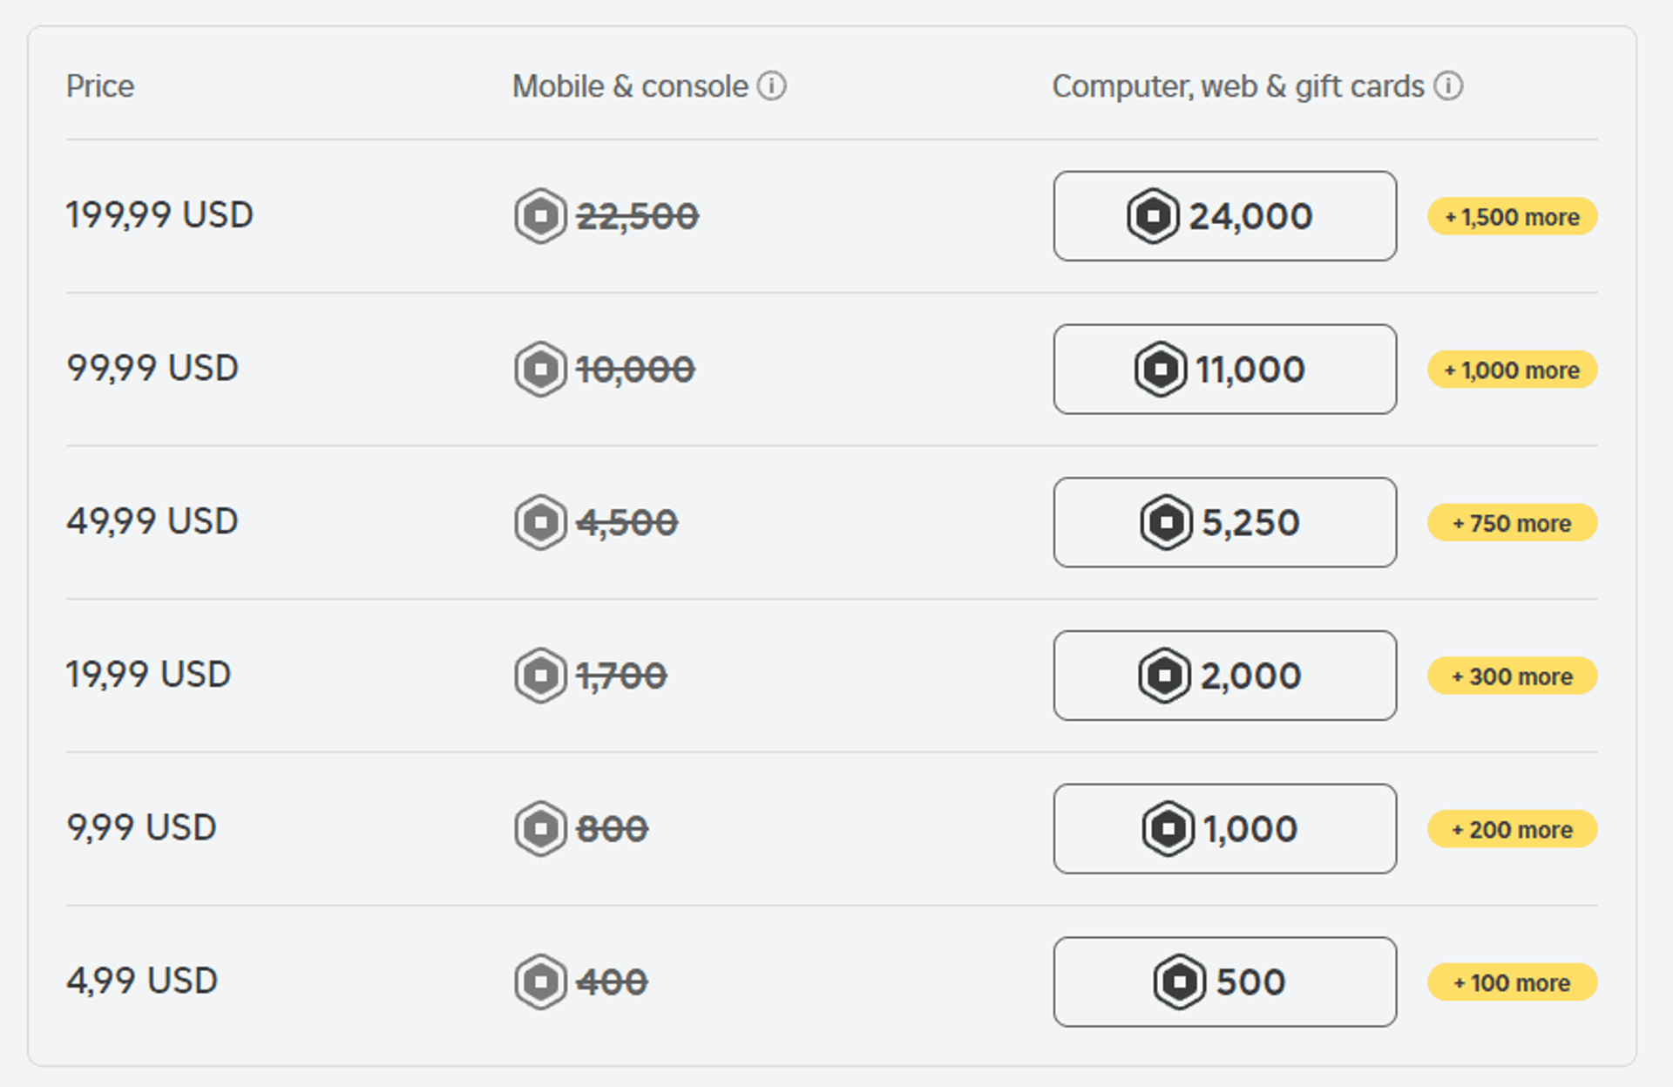This screenshot has height=1087, width=1673.
Task: Click the +750 more badge
Action: tap(1512, 523)
